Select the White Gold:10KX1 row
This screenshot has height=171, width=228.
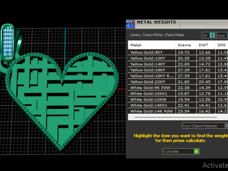[x=178, y=94]
